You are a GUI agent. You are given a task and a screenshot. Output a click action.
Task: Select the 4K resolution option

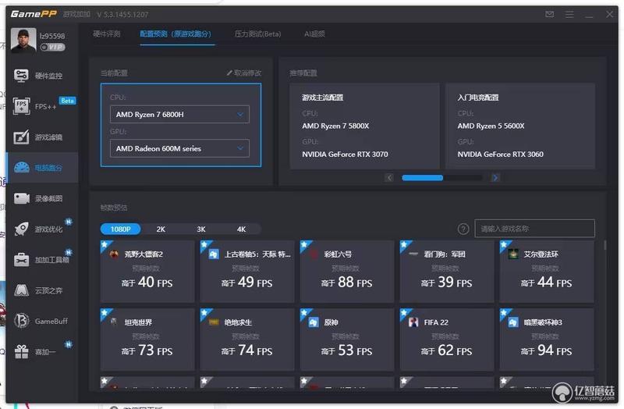[241, 229]
